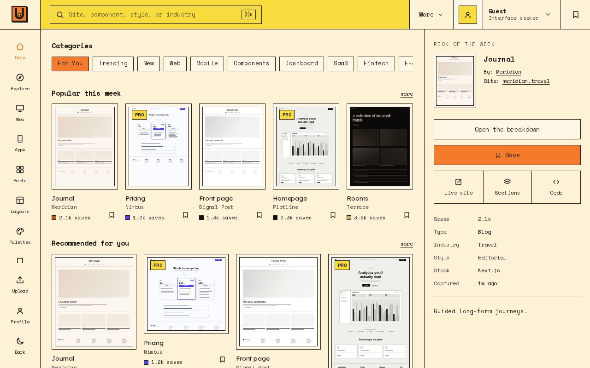
Task: Open the Code view icon for Journal
Action: click(x=556, y=182)
